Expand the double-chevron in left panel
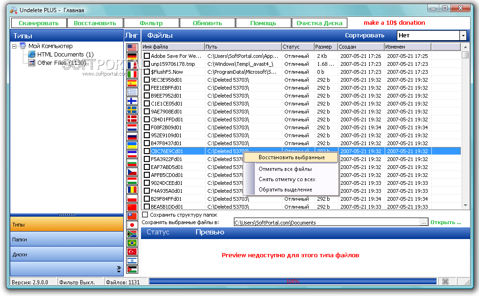Image resolution: width=479 pixels, height=296 pixels. (x=119, y=269)
